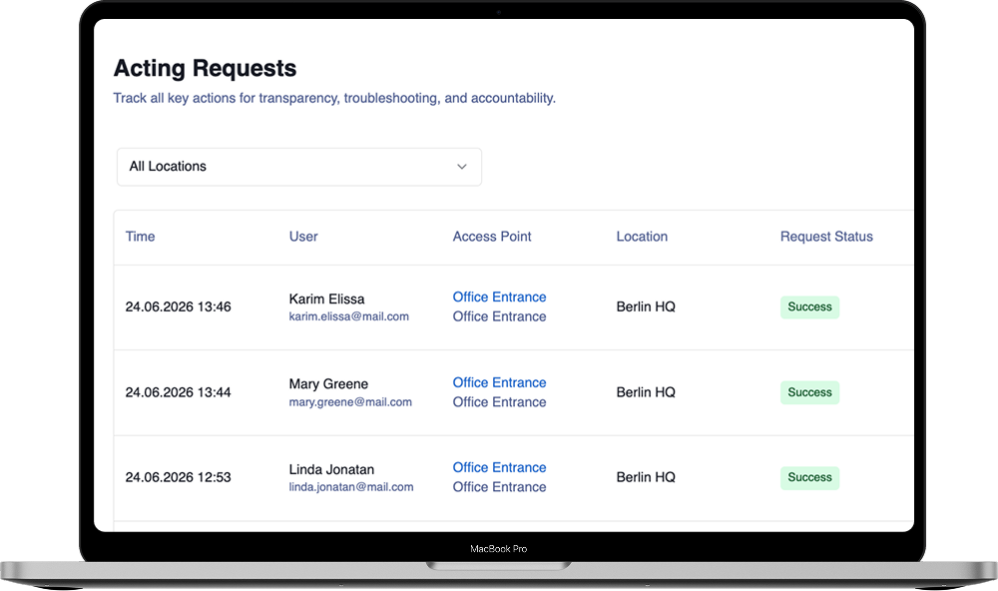Click the User column header
The image size is (998, 591).
303,237
